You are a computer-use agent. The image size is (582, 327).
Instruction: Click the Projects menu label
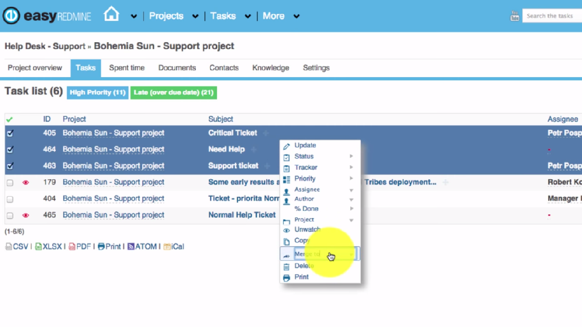pyautogui.click(x=166, y=16)
